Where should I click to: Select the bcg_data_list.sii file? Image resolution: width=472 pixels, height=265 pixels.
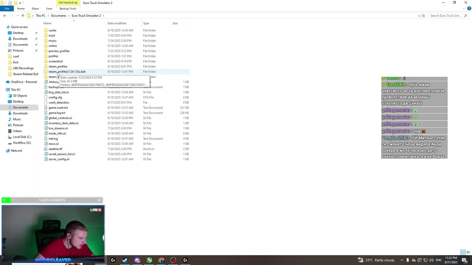pyautogui.click(x=59, y=92)
